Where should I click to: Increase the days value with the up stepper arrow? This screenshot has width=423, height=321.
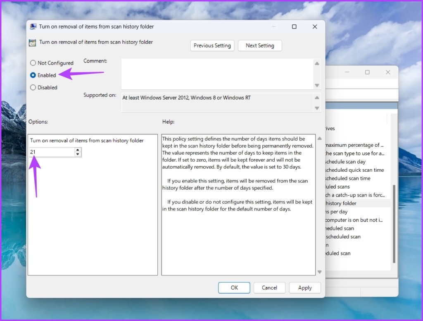click(78, 150)
